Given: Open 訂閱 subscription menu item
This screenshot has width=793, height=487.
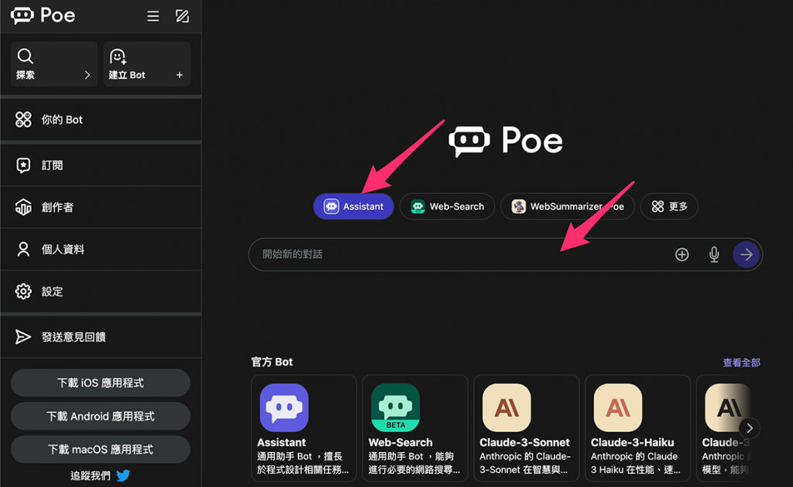Looking at the screenshot, I should [101, 165].
